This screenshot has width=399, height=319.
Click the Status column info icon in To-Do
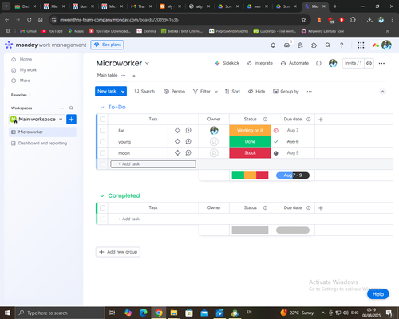click(265, 120)
